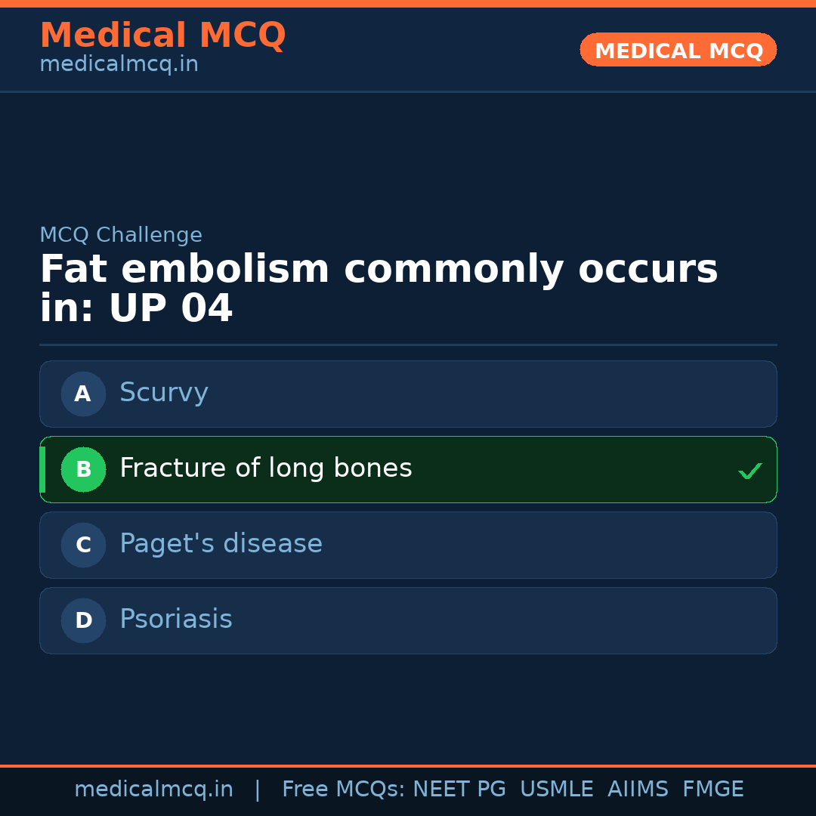This screenshot has width=816, height=816.
Task: Click the orange MEDICAL MCQ badge
Action: [x=678, y=50]
